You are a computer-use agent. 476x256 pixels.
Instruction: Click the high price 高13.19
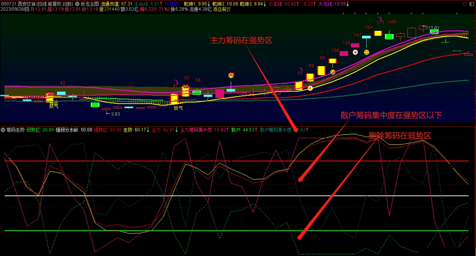55,9
